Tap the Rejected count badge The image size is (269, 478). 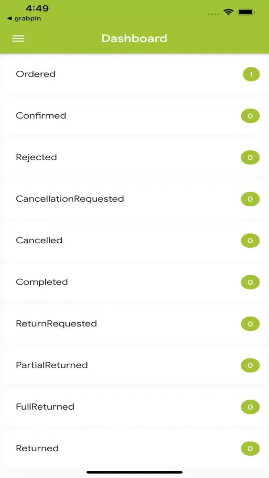(250, 158)
